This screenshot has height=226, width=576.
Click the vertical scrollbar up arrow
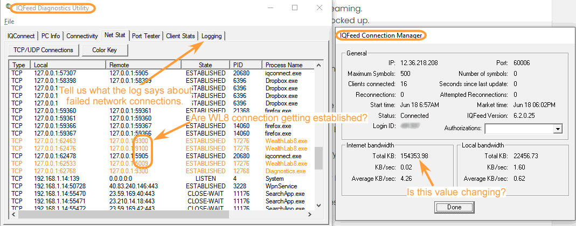coord(318,65)
